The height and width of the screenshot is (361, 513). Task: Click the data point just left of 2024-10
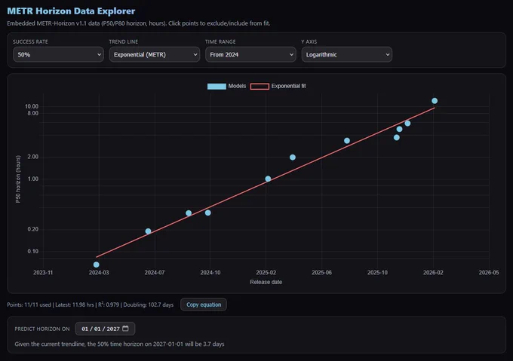pos(207,213)
